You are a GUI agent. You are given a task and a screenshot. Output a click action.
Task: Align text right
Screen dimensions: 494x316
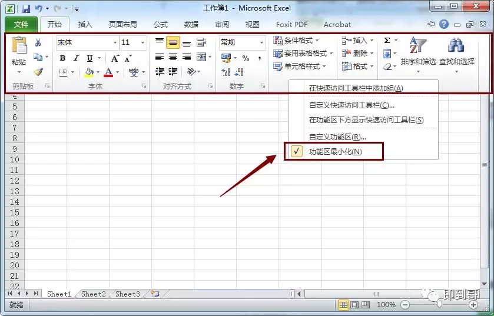[x=187, y=57]
